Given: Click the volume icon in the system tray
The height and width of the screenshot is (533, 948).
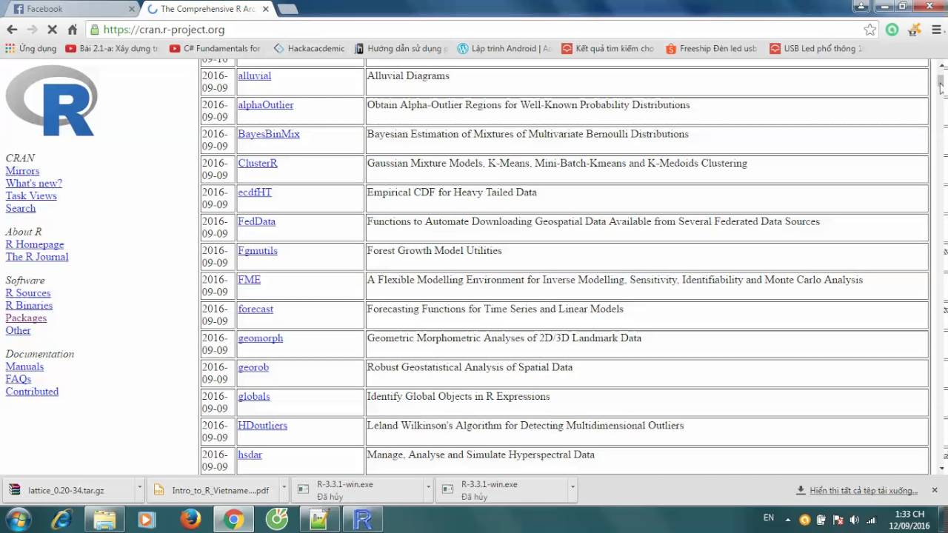Looking at the screenshot, I should click(855, 520).
